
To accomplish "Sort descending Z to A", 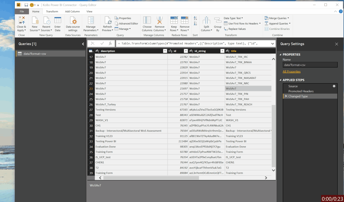I will tap(195, 24).
